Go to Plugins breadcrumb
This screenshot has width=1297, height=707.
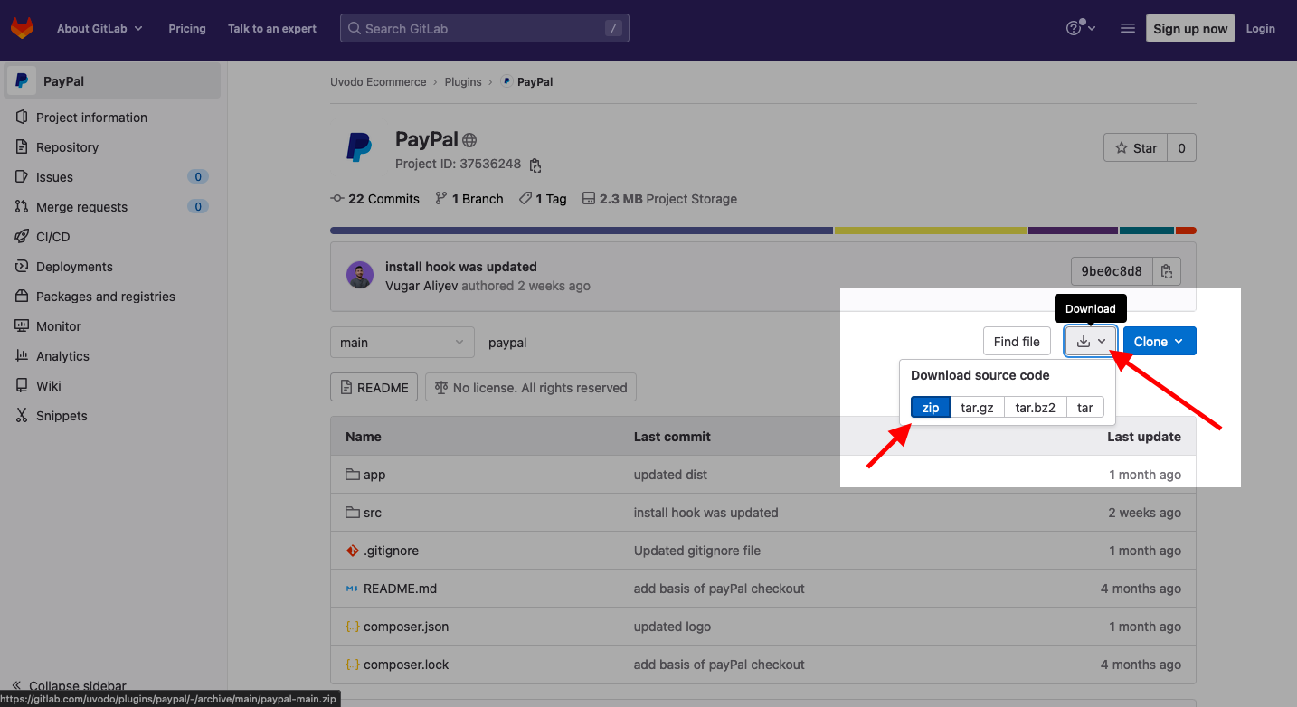pyautogui.click(x=463, y=81)
